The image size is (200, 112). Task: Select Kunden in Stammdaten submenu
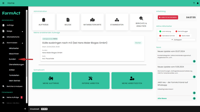[x=12, y=59]
